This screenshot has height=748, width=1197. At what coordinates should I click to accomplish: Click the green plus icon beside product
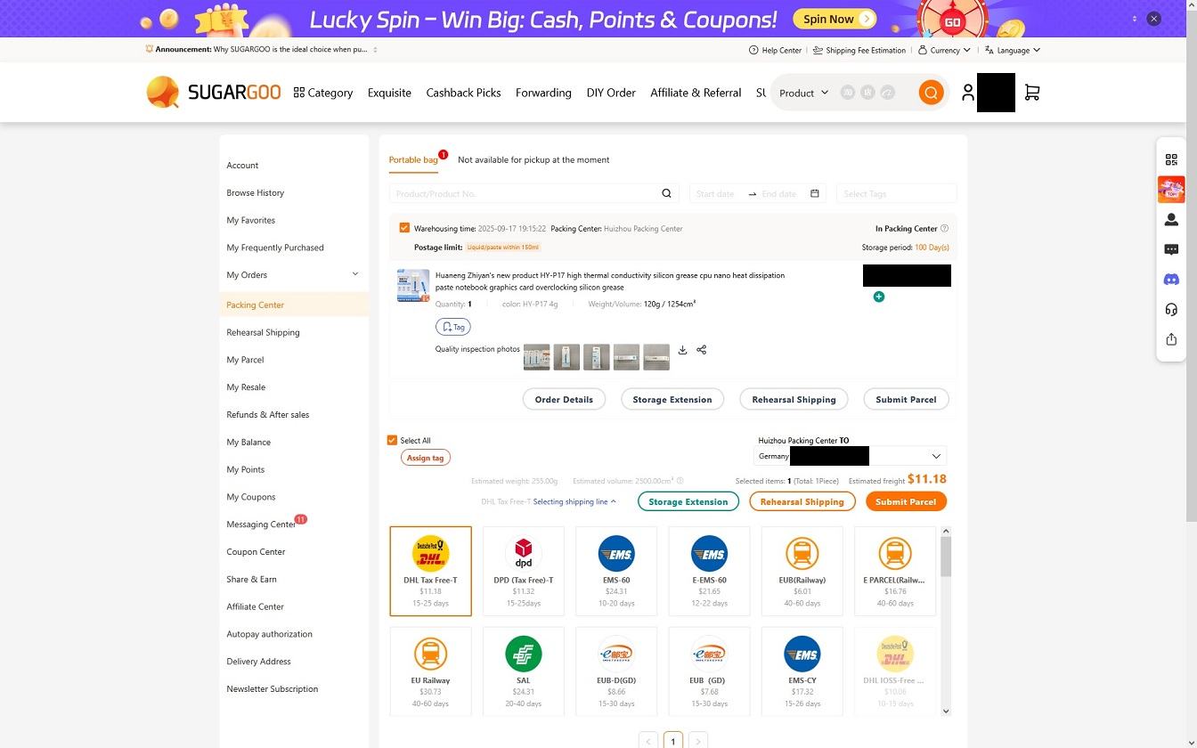tap(879, 297)
